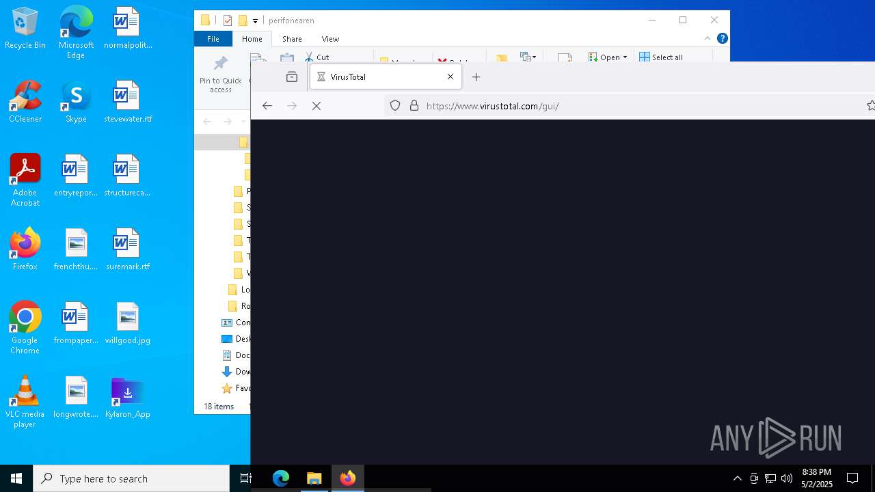Switch to Firefox on the taskbar

point(347,478)
